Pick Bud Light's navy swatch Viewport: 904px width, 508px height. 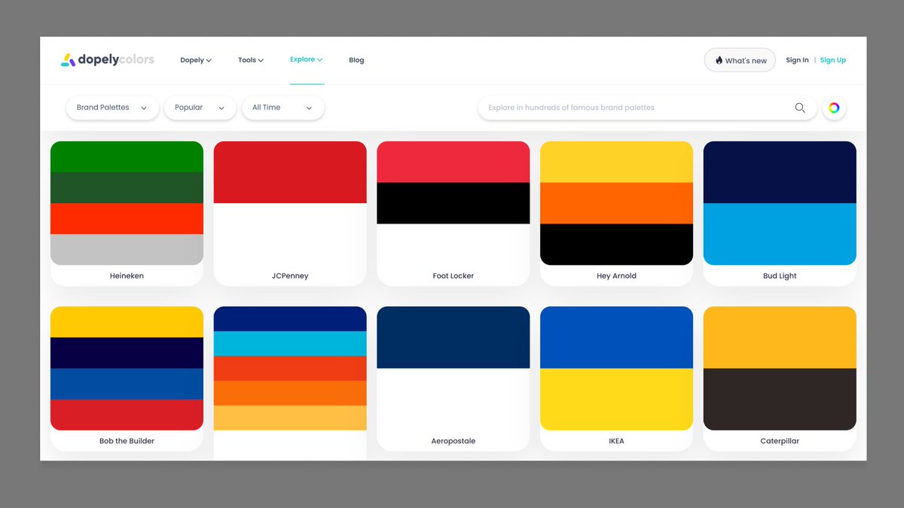point(780,172)
